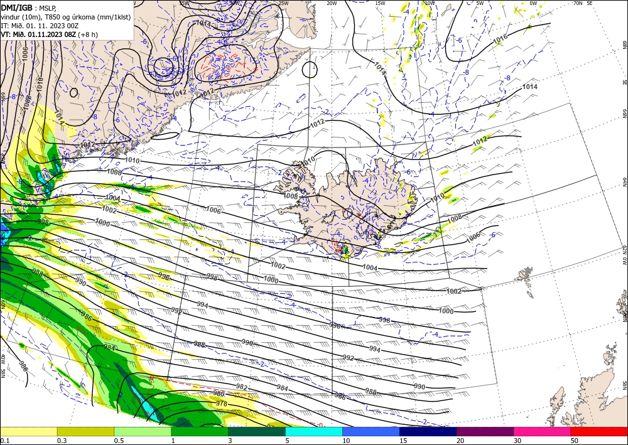The width and height of the screenshot is (628, 445).
Task: Click the '20W' longitude label
Action: [331, 3]
